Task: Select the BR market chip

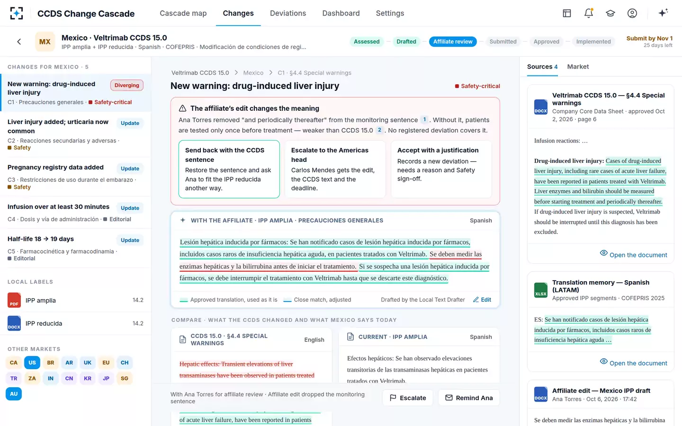Action: [51, 363]
